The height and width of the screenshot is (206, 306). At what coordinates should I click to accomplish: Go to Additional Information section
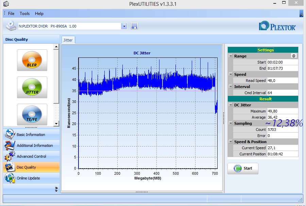pyautogui.click(x=31, y=145)
